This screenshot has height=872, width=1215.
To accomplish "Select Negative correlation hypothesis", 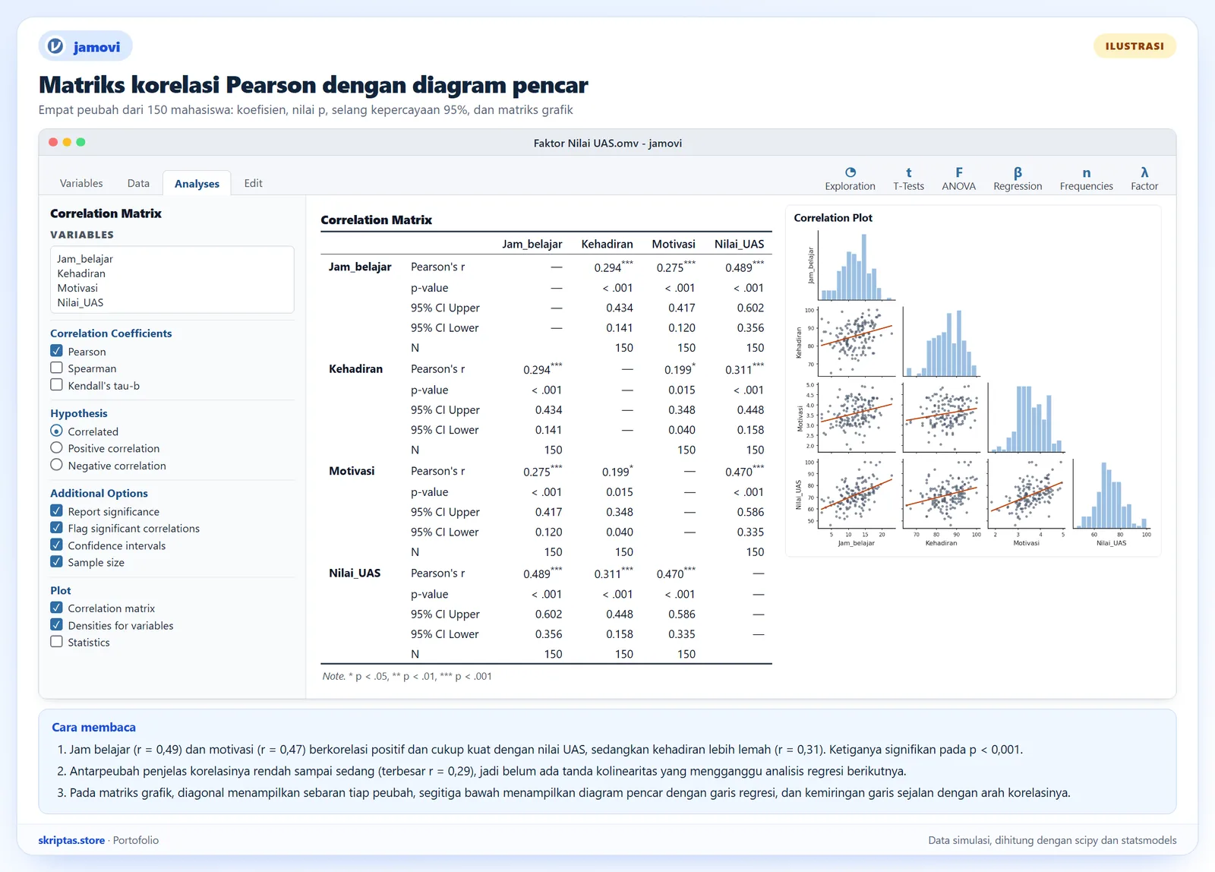I will [56, 465].
